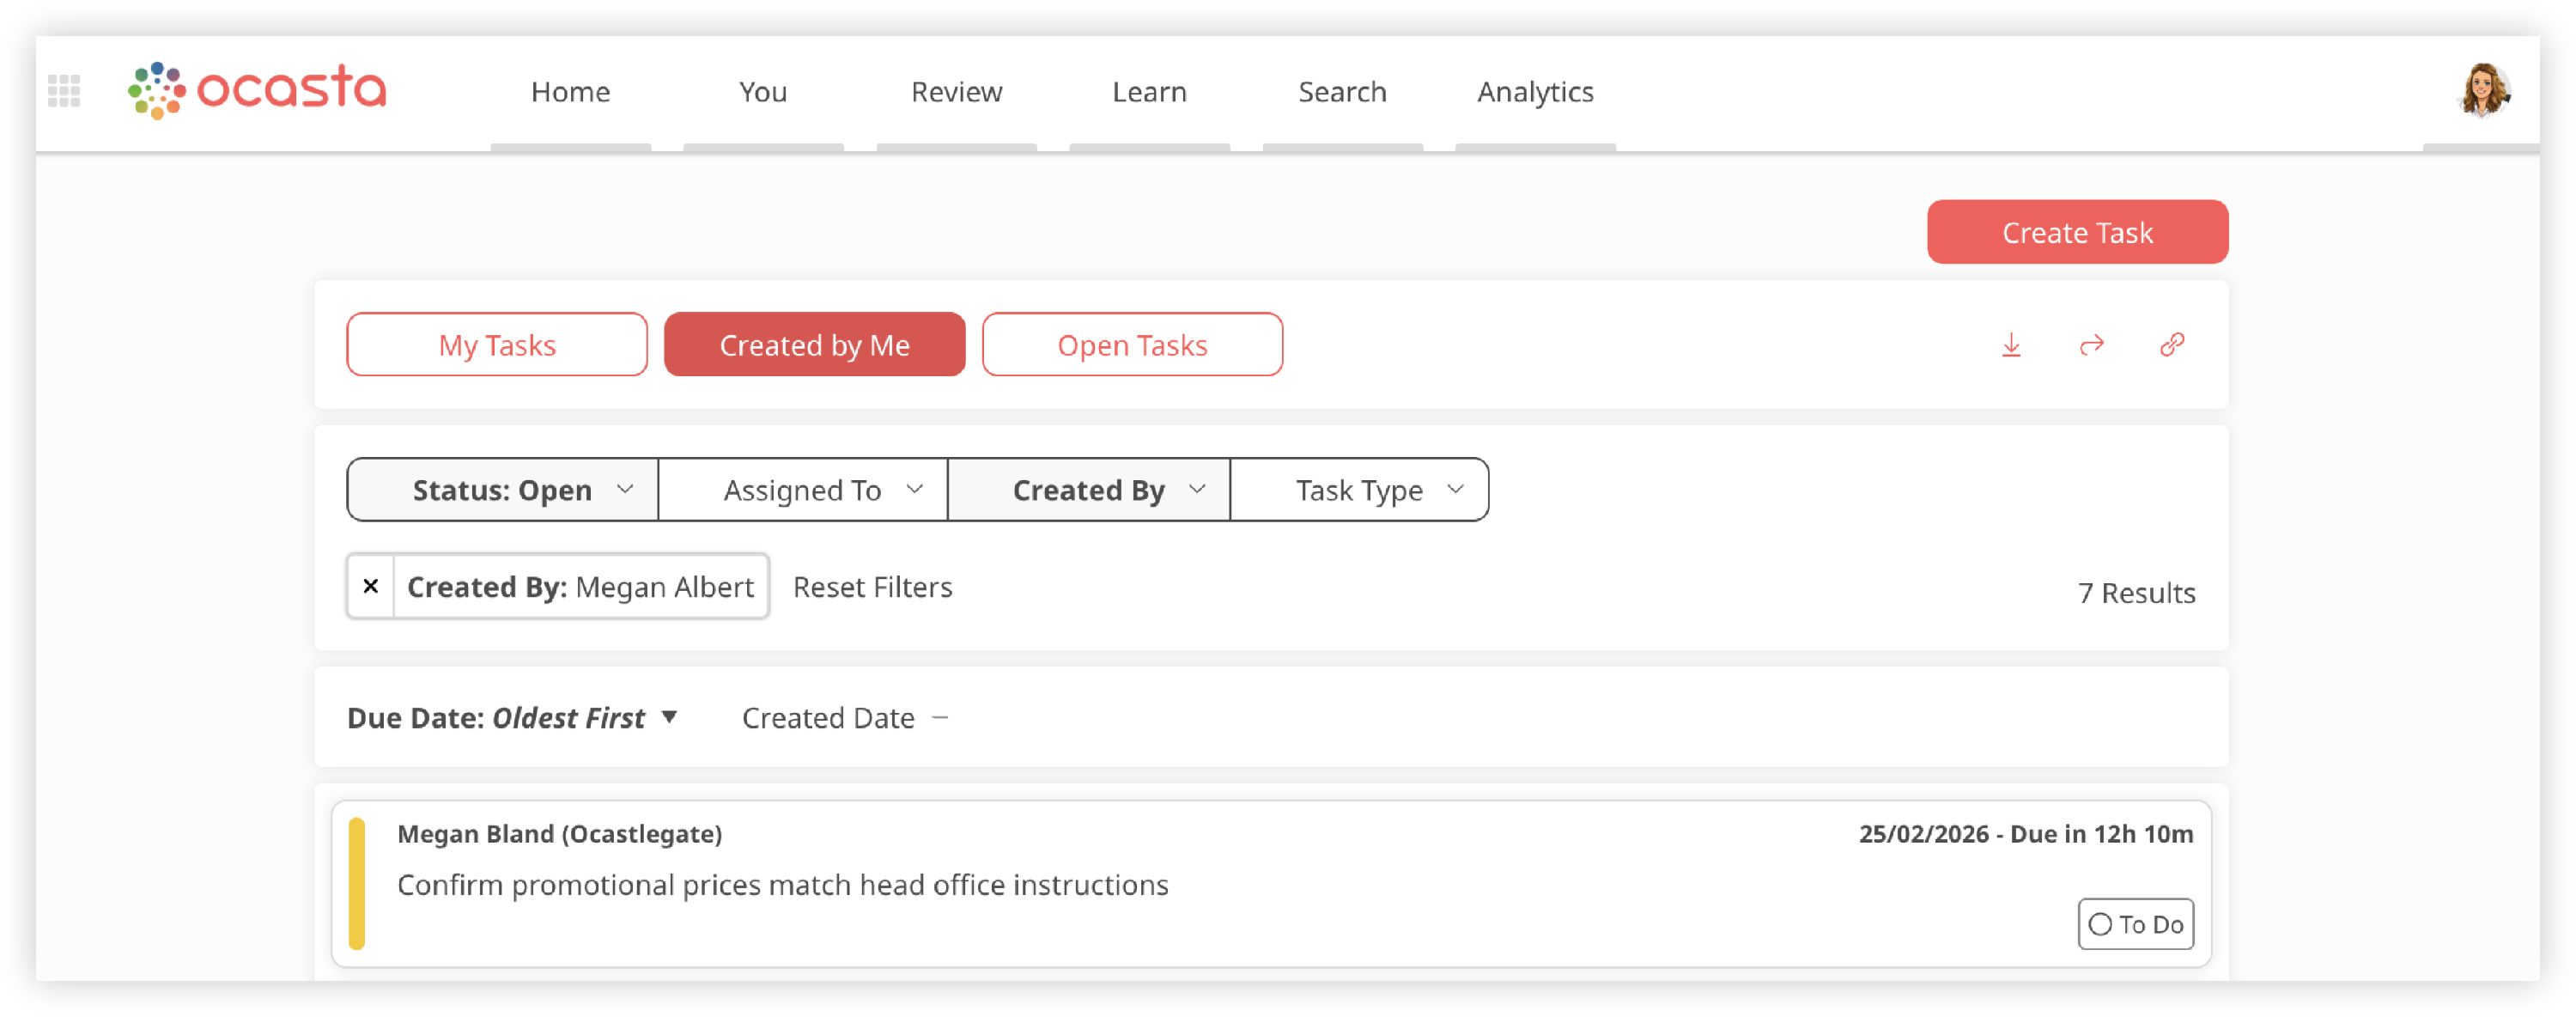The width and height of the screenshot is (2576, 1017).
Task: Open the Created By dropdown
Action: click(x=1089, y=490)
